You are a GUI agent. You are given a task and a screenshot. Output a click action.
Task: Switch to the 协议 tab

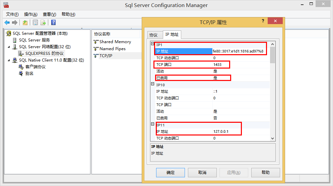(x=153, y=35)
